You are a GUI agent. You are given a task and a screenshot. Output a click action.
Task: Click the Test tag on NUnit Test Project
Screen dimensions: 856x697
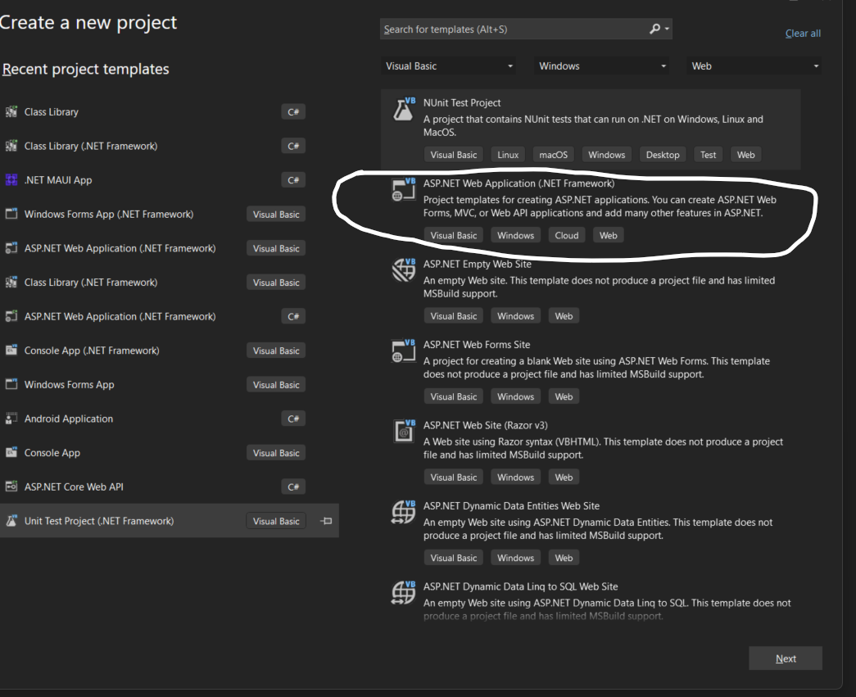coord(708,155)
